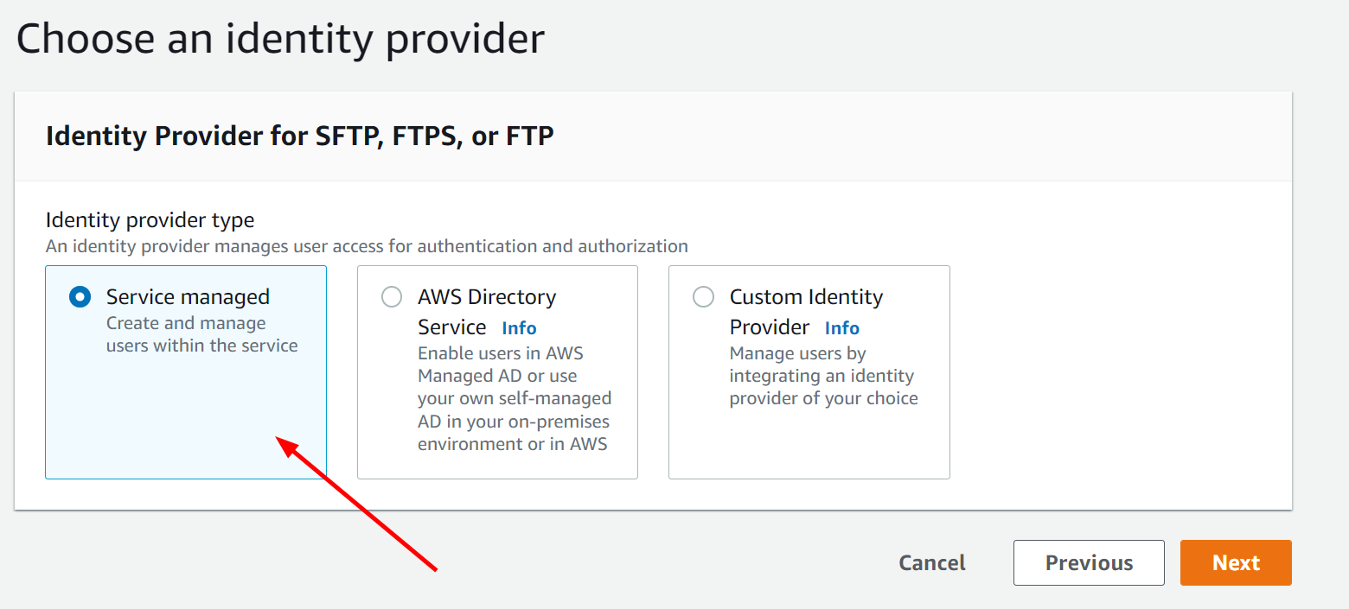1349x609 pixels.
Task: Click "Create and manage users within the service" description
Action: click(x=201, y=334)
